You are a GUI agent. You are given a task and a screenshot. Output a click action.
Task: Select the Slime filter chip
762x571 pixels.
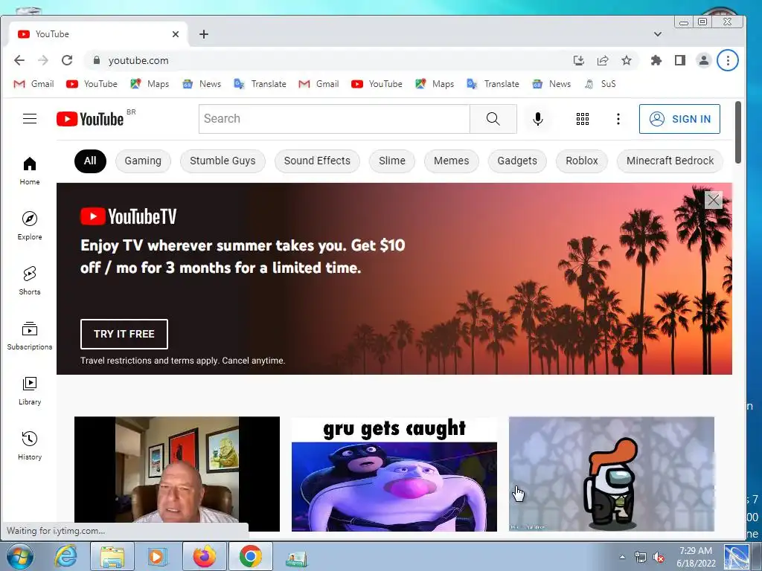pos(391,161)
